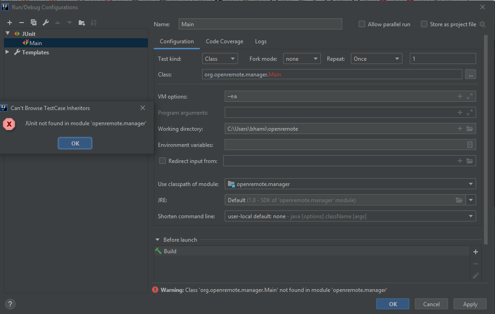The image size is (495, 314).
Task: Switch to the Code Coverage tab
Action: click(224, 41)
